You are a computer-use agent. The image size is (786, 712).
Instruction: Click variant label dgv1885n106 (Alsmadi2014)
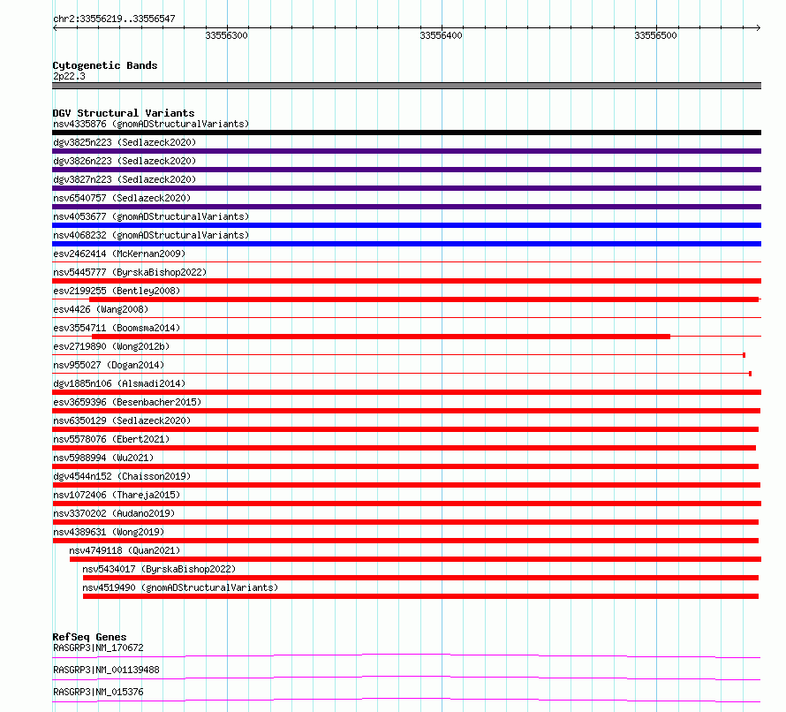coord(119,383)
